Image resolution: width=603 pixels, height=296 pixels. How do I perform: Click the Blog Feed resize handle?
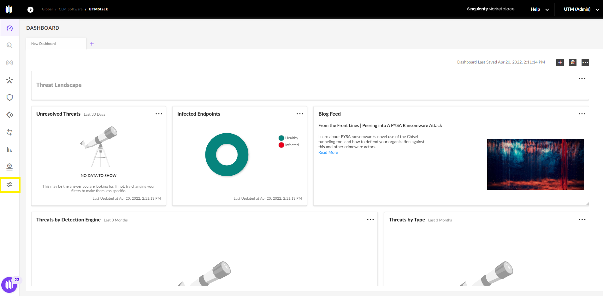587,204
